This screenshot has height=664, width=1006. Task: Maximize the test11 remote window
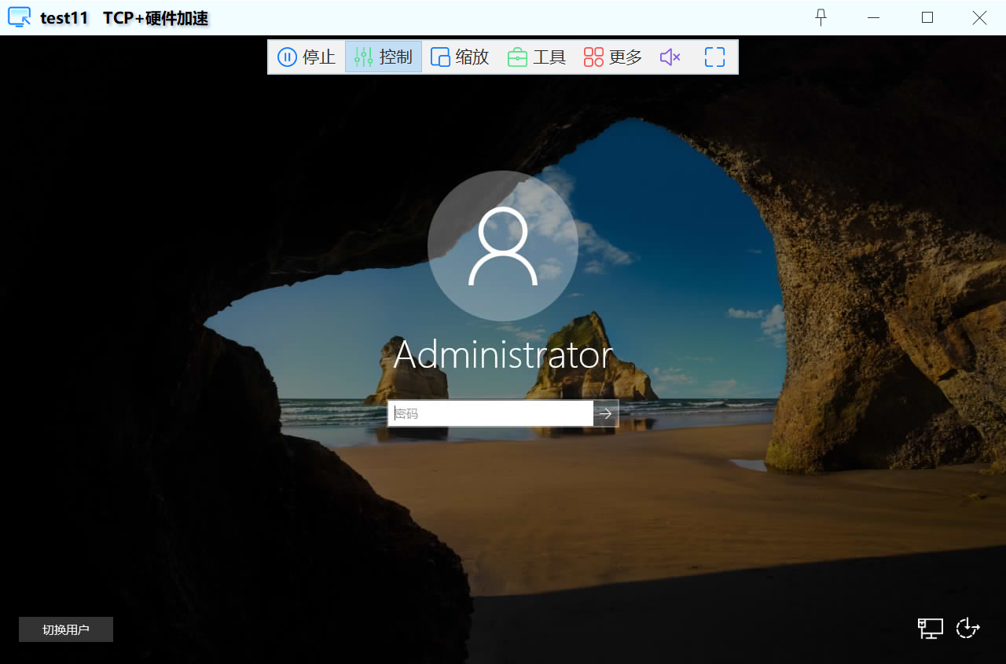[927, 17]
